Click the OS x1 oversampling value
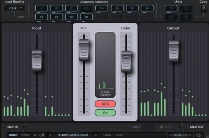Image resolution: width=209 pixels, height=138 pixels. pos(177,135)
